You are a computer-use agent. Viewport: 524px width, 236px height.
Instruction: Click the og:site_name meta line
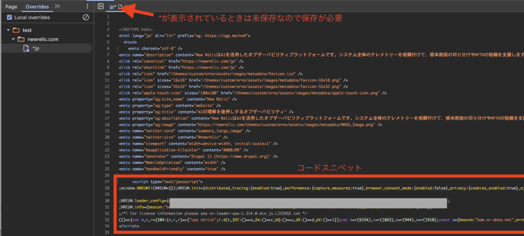pos(178,99)
